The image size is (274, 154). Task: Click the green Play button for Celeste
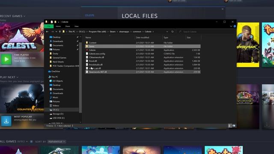point(6,59)
